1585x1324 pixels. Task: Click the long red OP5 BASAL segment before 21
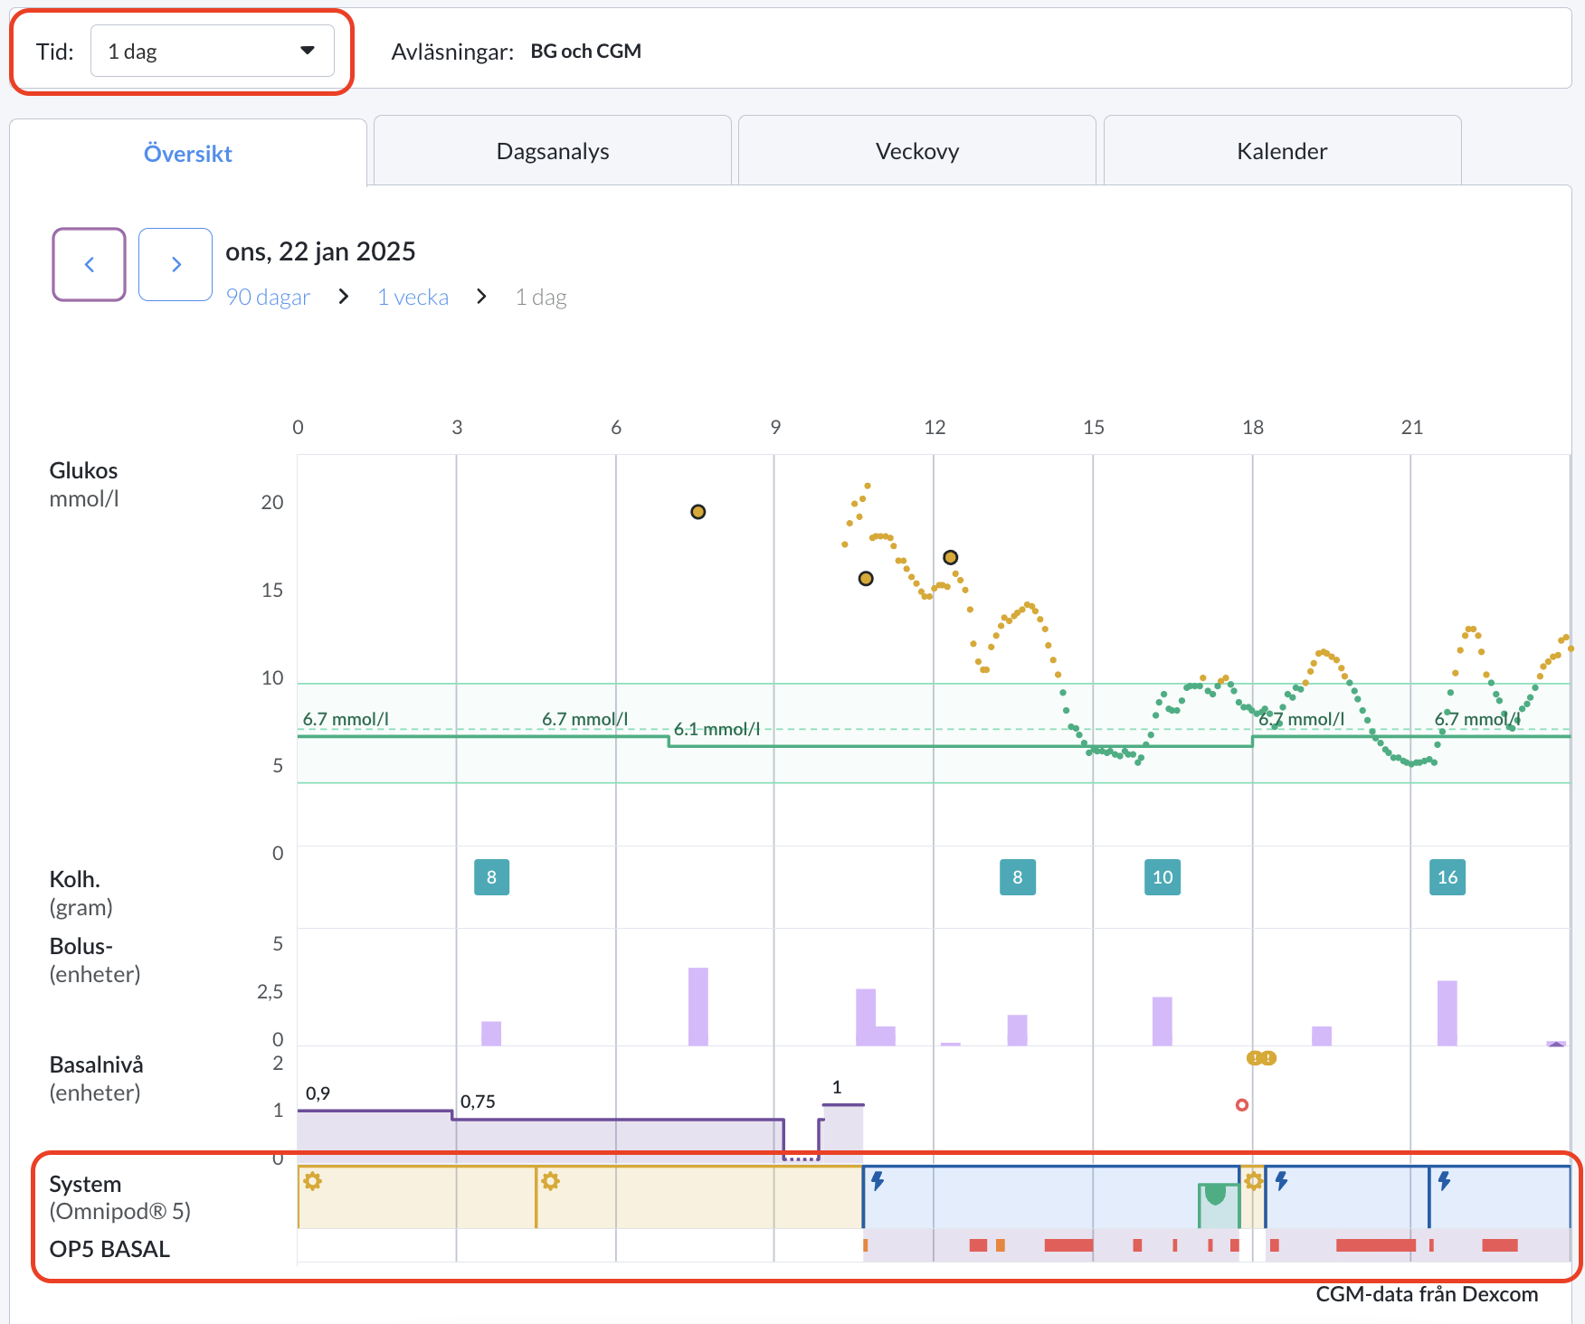[x=1376, y=1245]
